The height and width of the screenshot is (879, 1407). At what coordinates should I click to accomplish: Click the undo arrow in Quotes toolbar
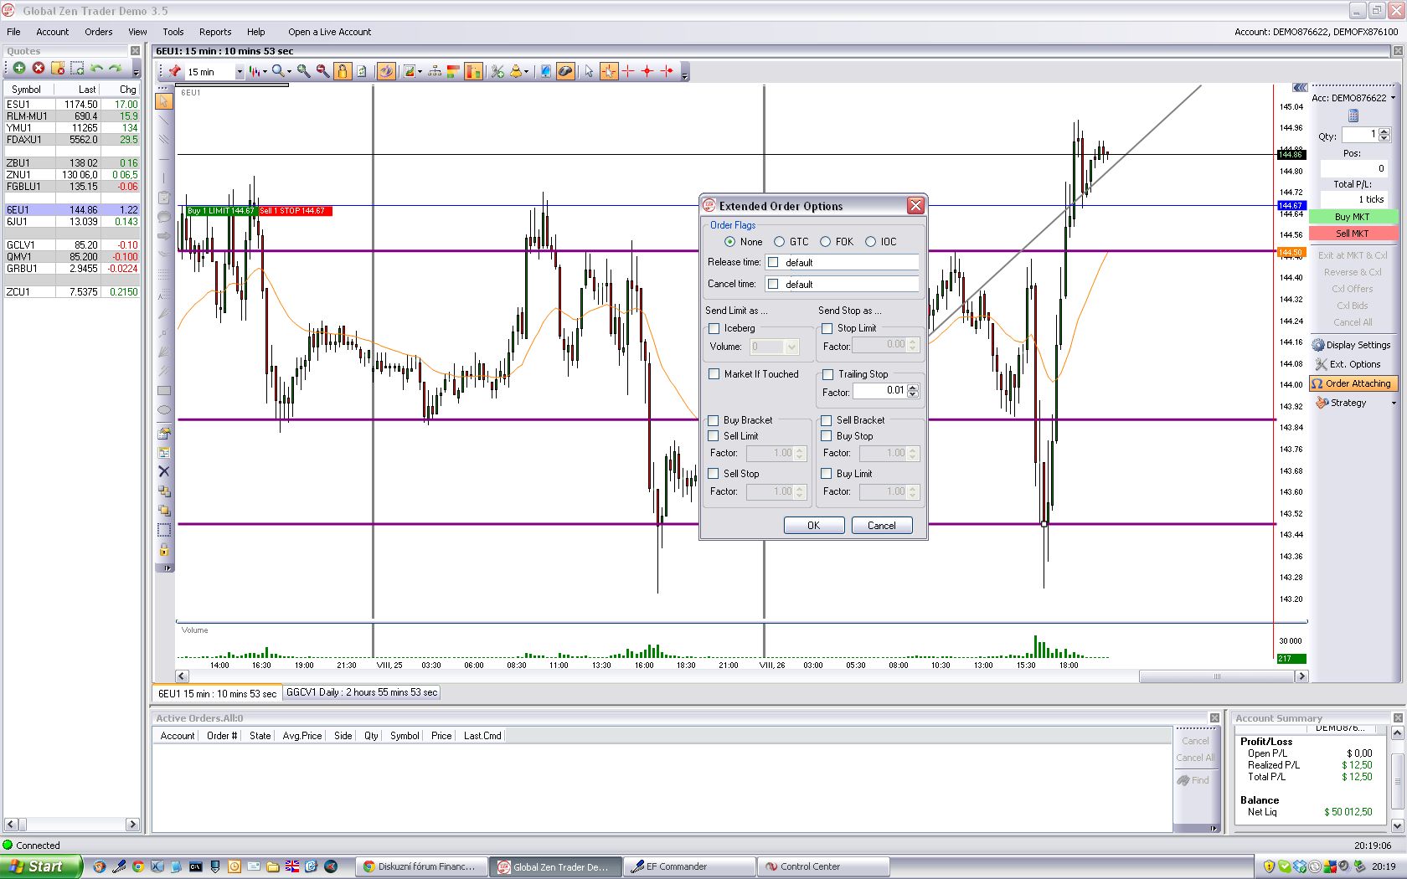coord(97,68)
